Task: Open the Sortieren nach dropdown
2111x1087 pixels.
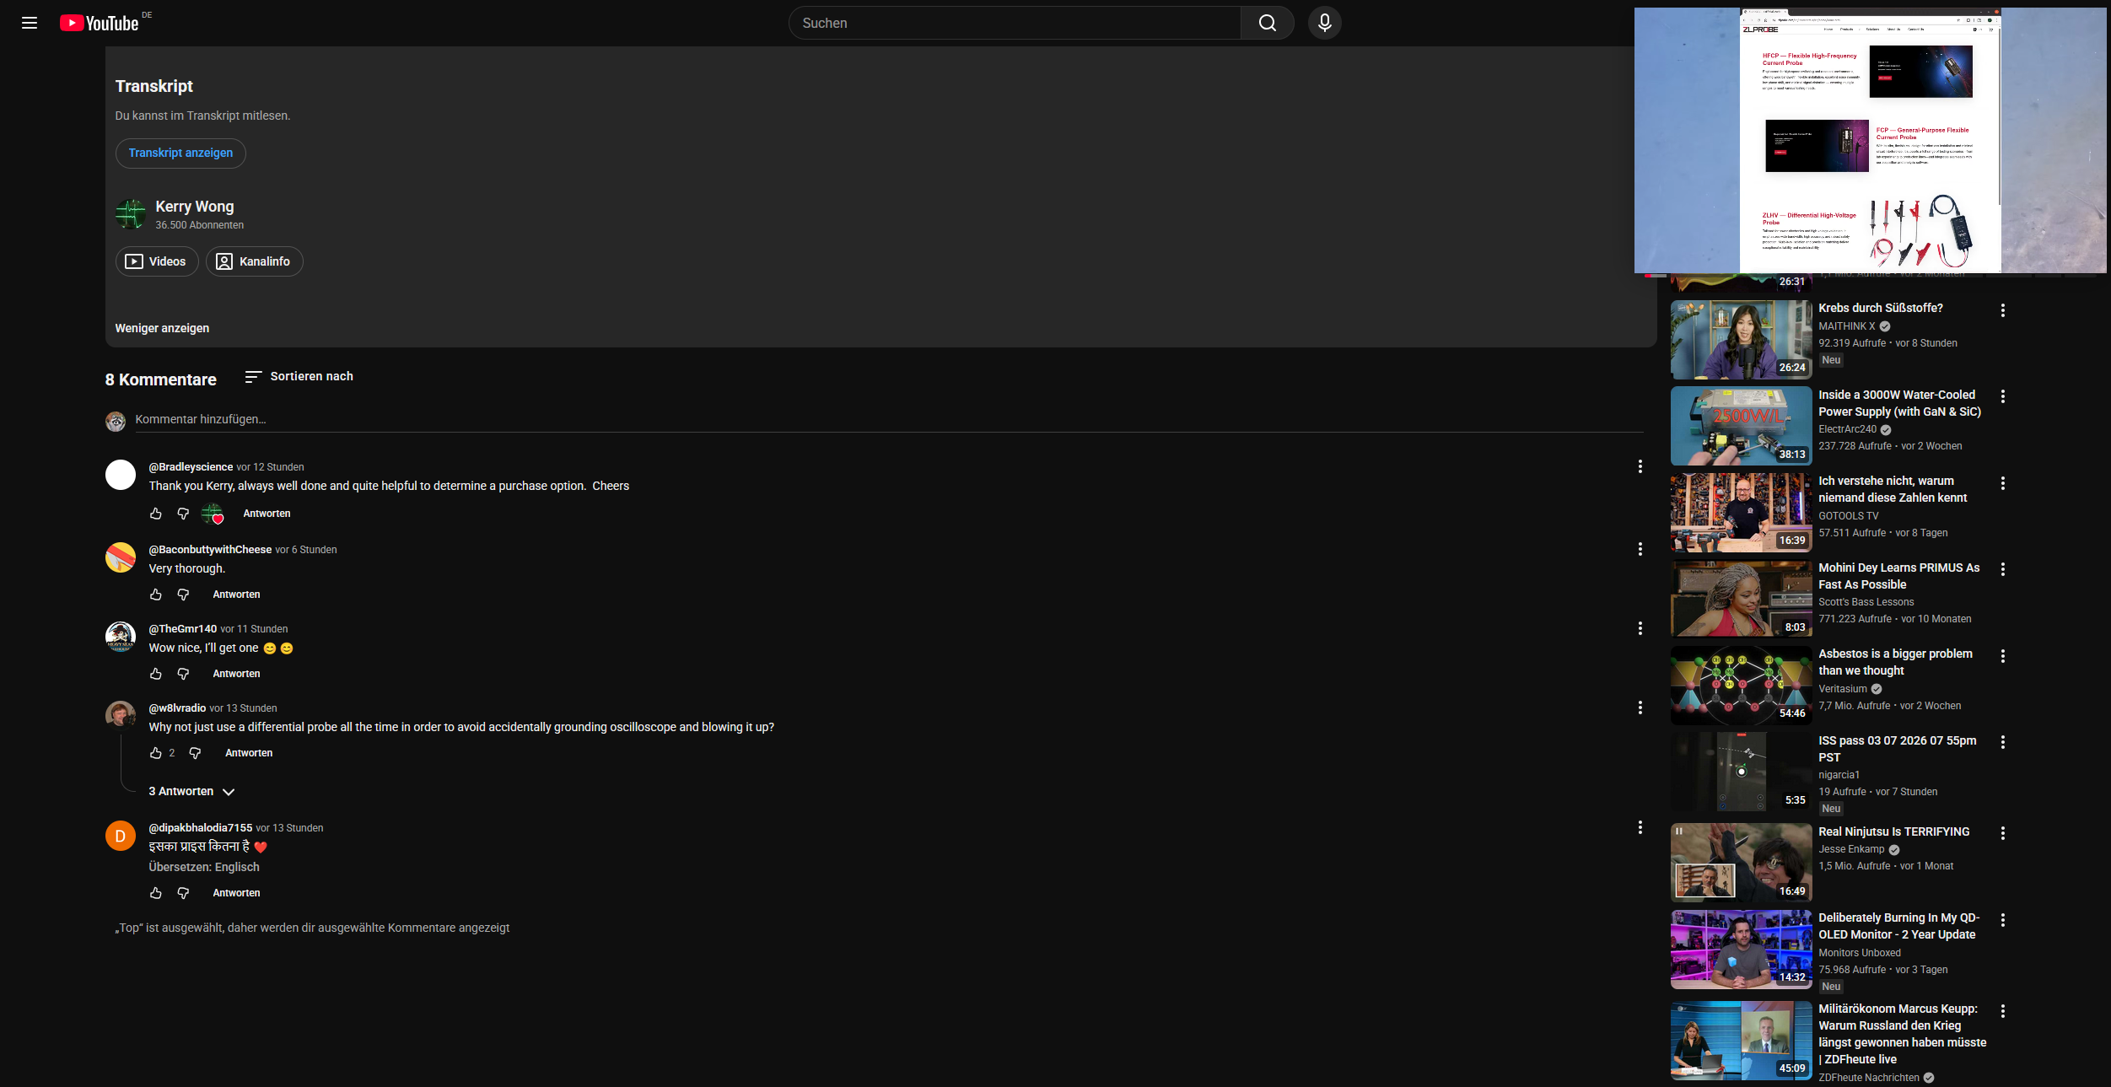Action: 299,377
